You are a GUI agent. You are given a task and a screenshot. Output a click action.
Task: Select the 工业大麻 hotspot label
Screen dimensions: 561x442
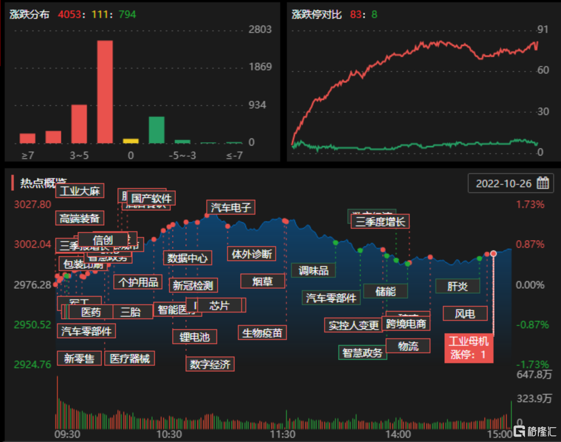(x=80, y=191)
